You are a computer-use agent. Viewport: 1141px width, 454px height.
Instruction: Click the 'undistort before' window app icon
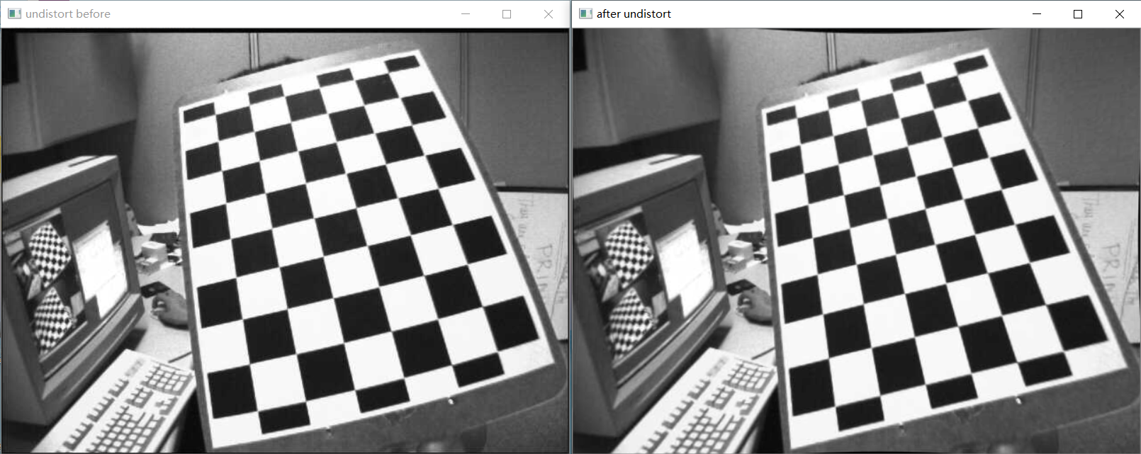(14, 14)
